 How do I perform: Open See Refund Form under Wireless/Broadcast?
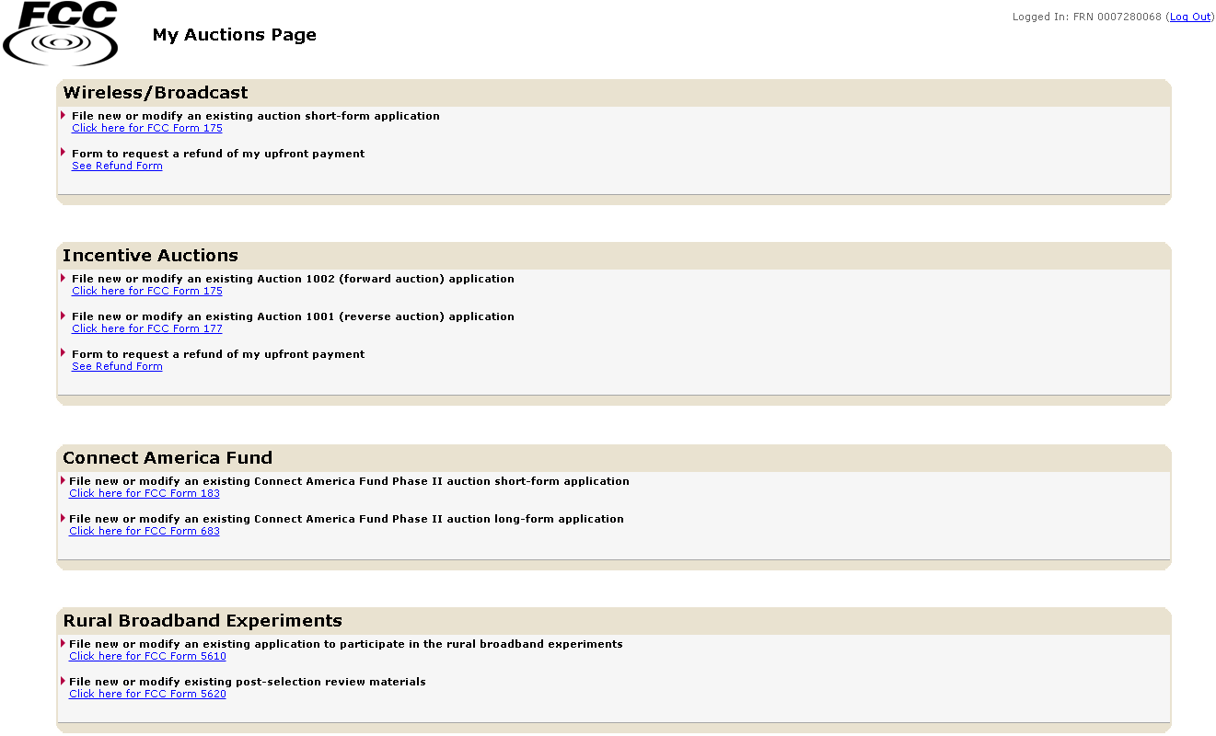click(117, 167)
